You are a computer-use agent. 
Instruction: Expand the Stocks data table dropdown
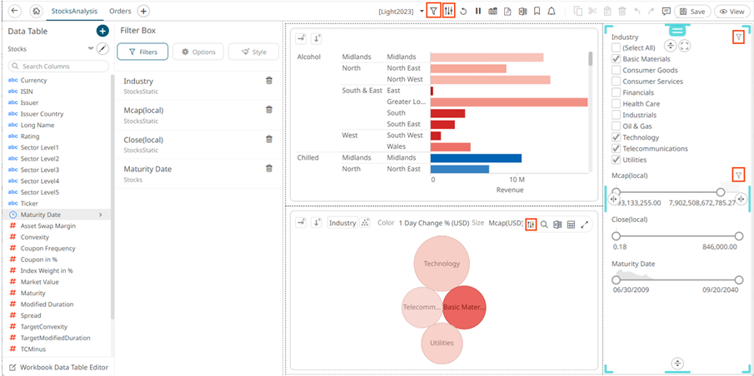tap(90, 49)
